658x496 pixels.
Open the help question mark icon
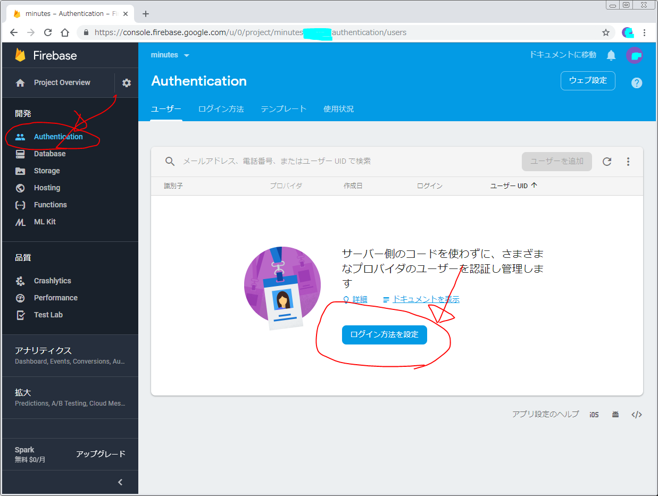tap(636, 83)
